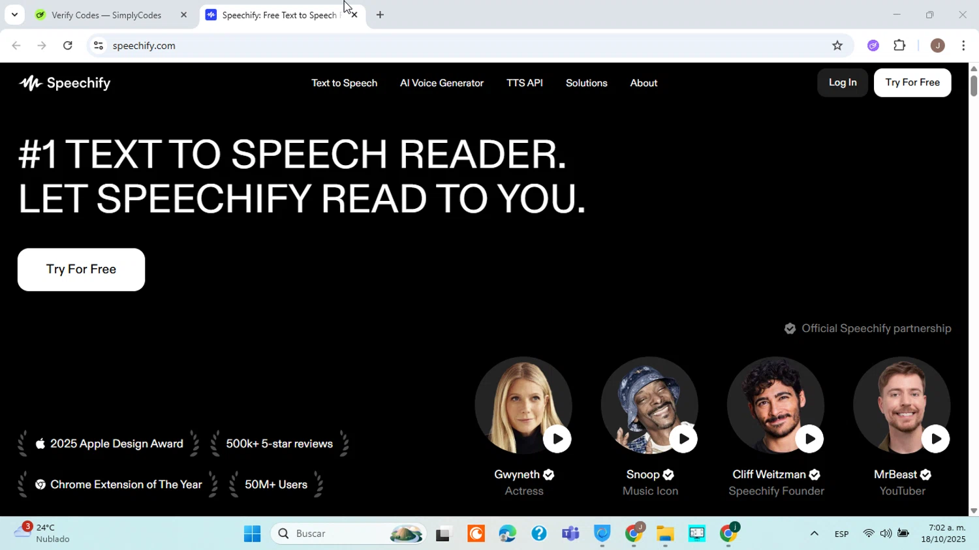Open Microsoft Edge from the taskbar

(x=507, y=534)
